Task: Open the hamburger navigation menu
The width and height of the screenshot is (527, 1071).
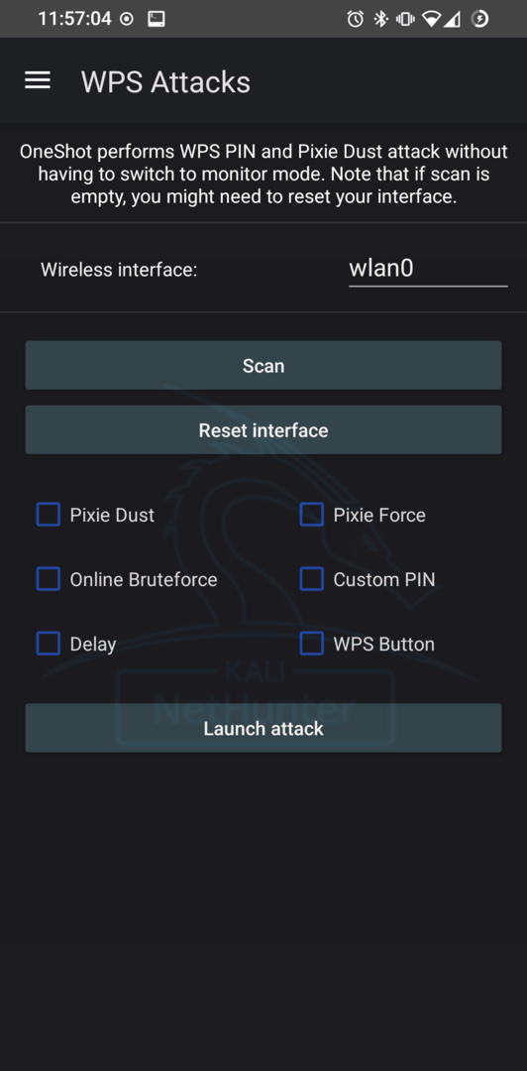Action: pyautogui.click(x=38, y=81)
